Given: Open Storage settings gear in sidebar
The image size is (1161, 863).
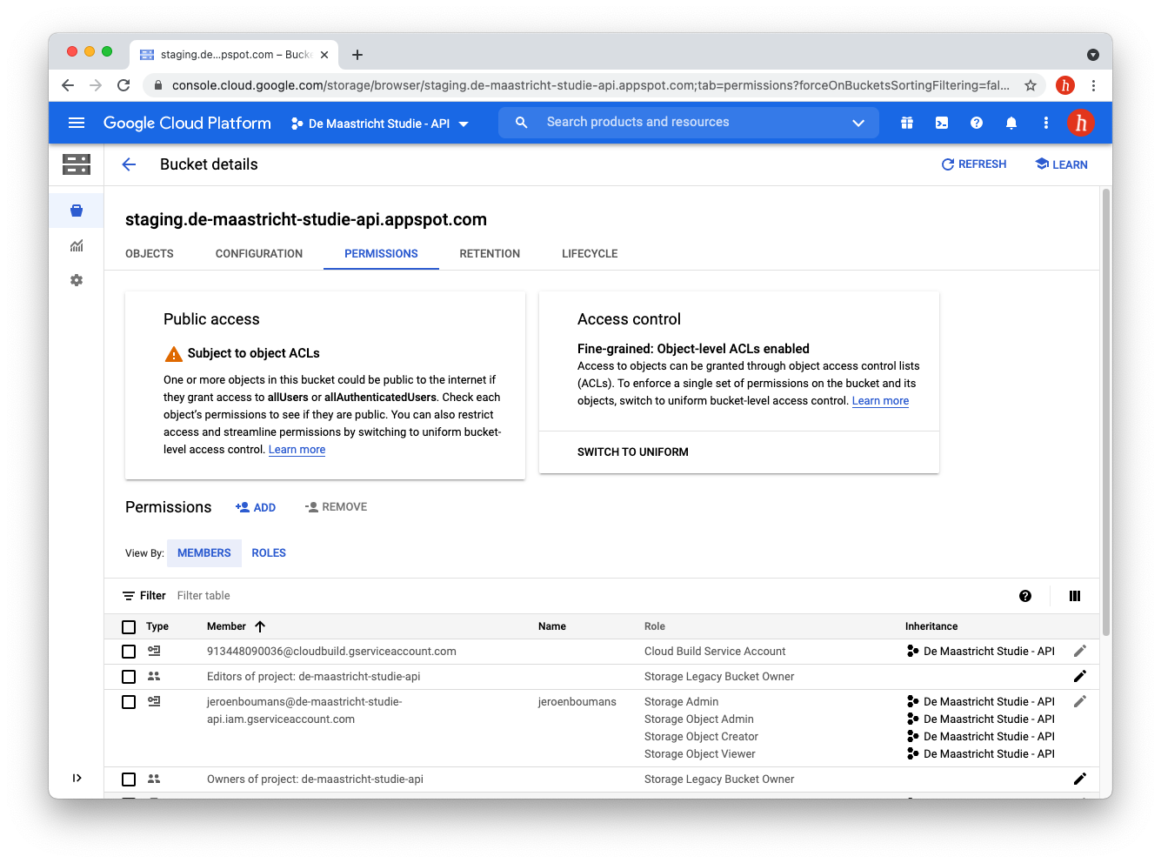Looking at the screenshot, I should point(77,280).
